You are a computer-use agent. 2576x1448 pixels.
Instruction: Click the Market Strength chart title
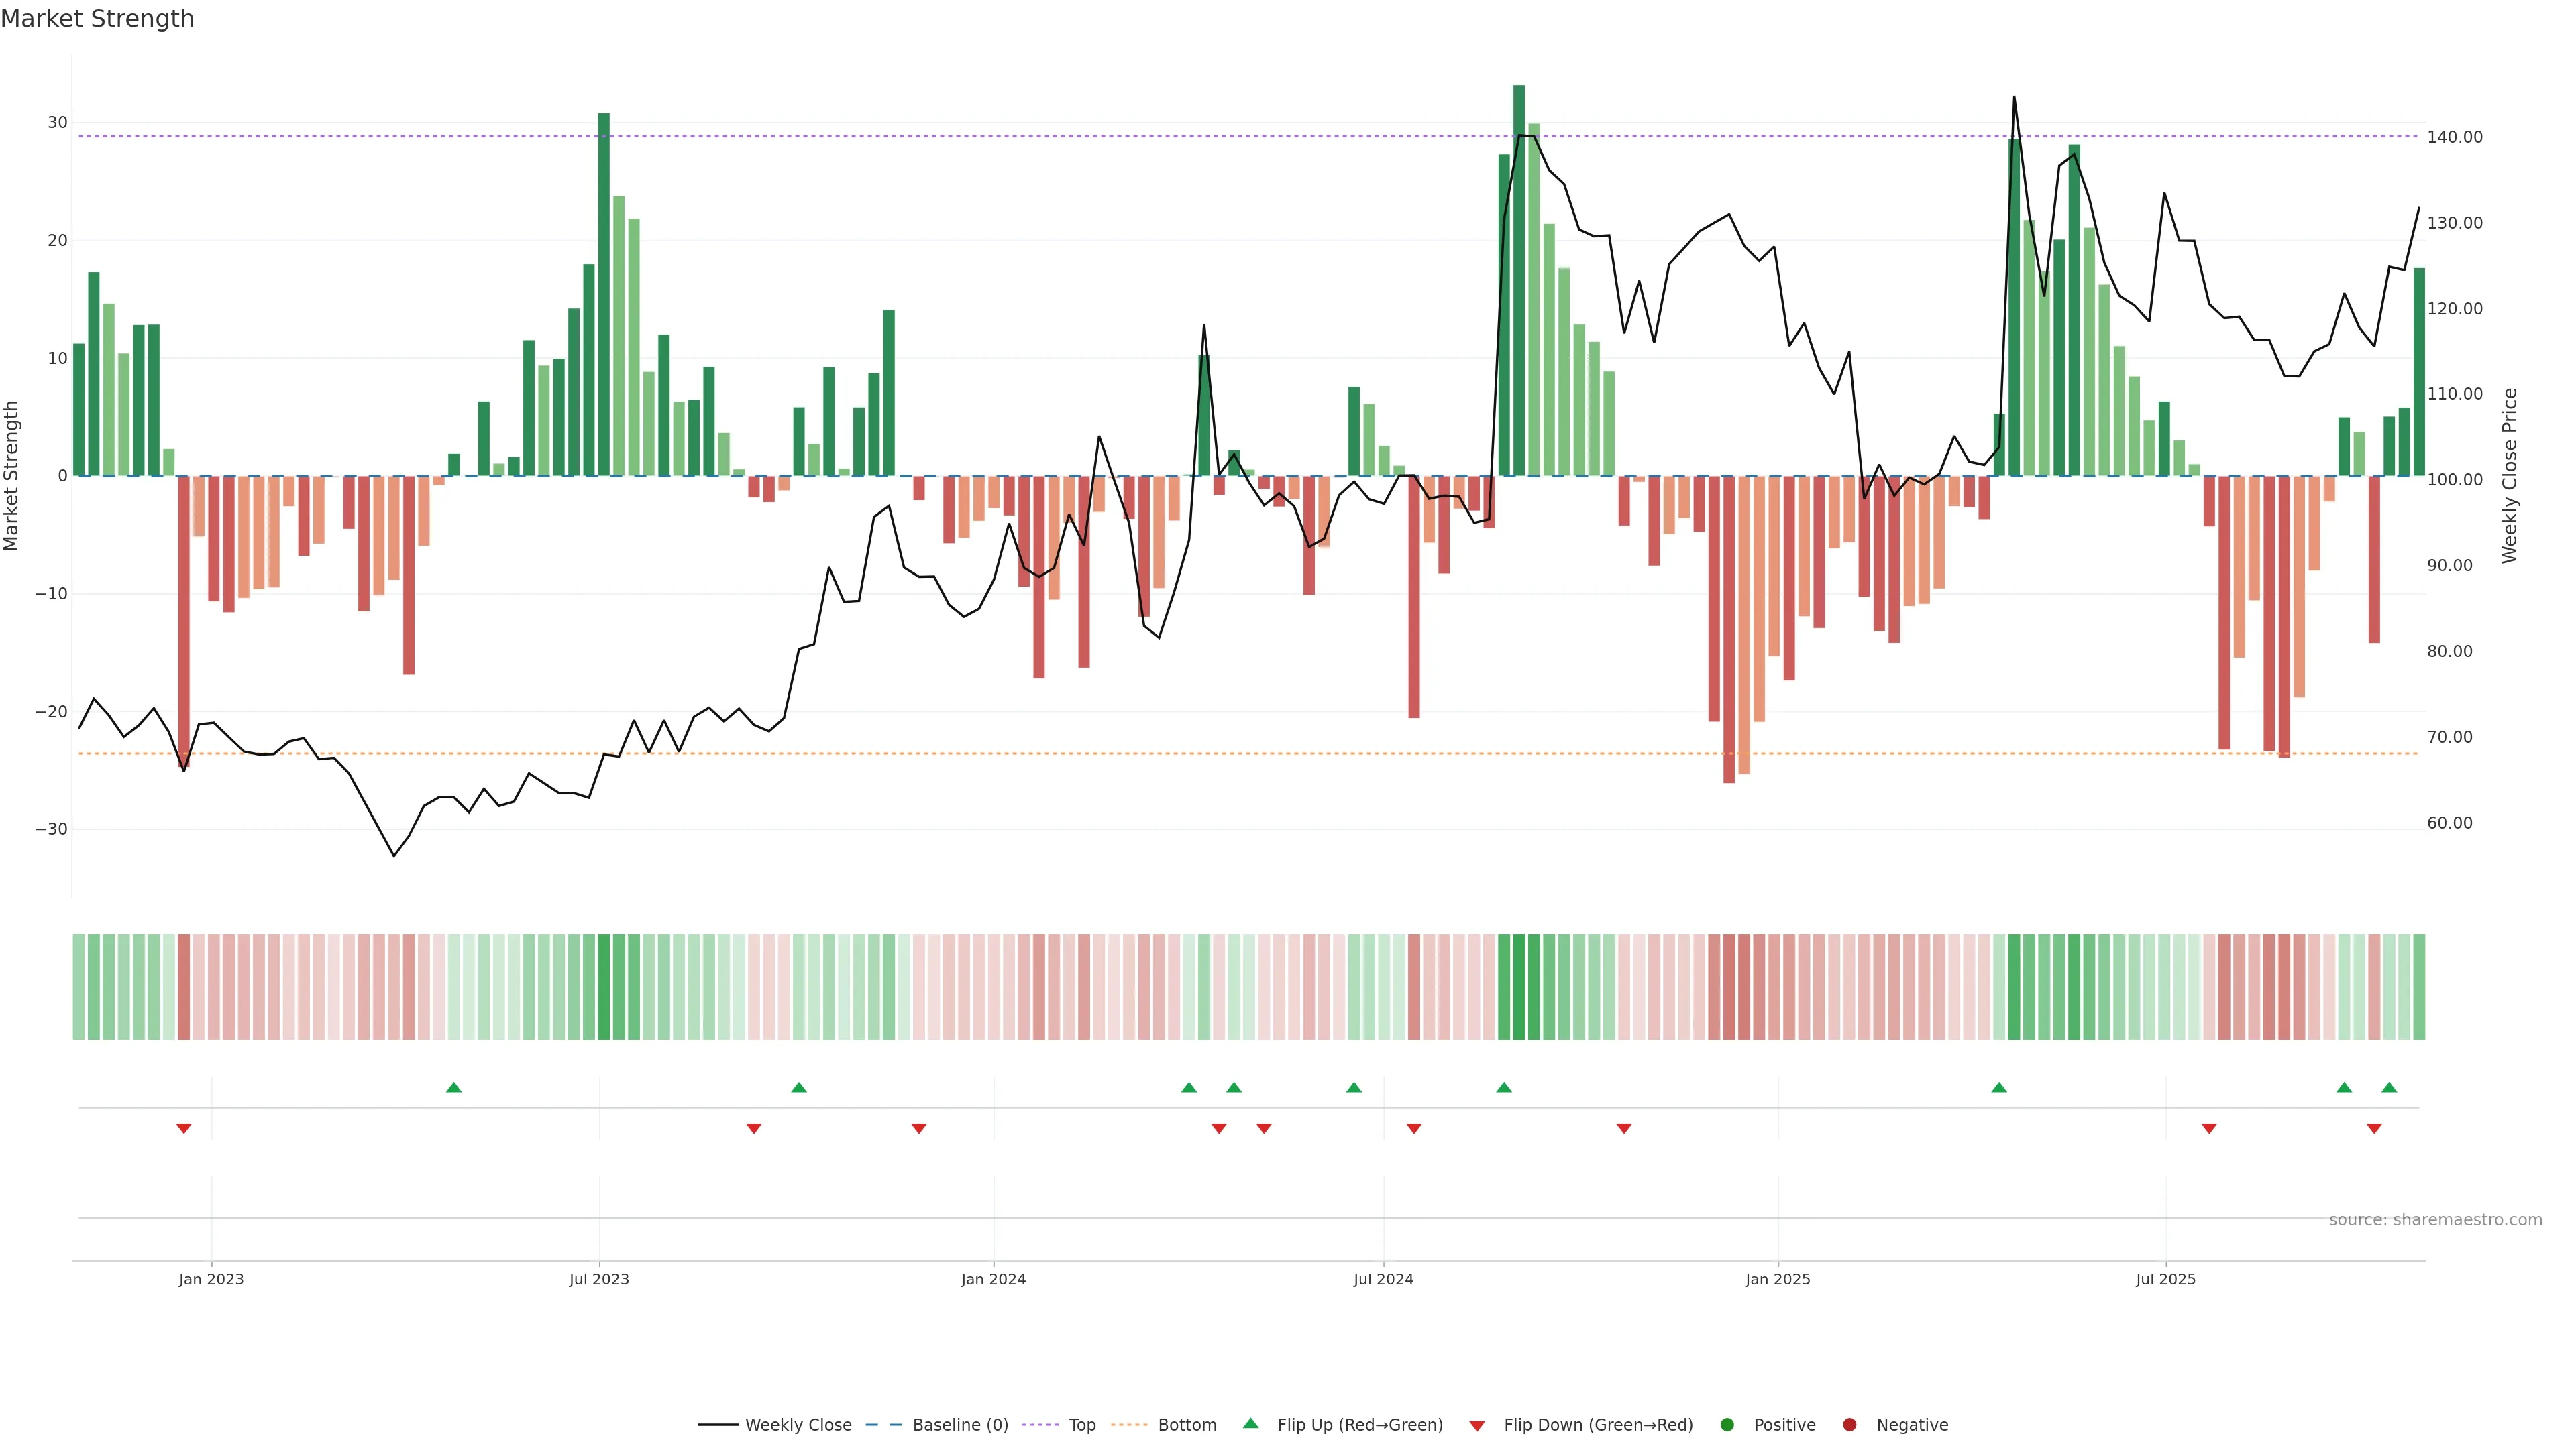(x=97, y=19)
